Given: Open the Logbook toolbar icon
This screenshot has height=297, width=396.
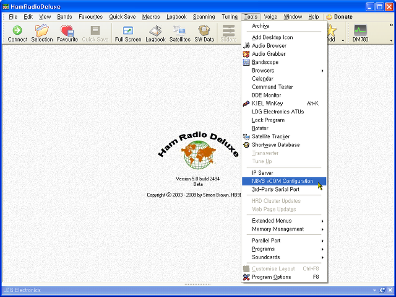Looking at the screenshot, I should (x=155, y=33).
